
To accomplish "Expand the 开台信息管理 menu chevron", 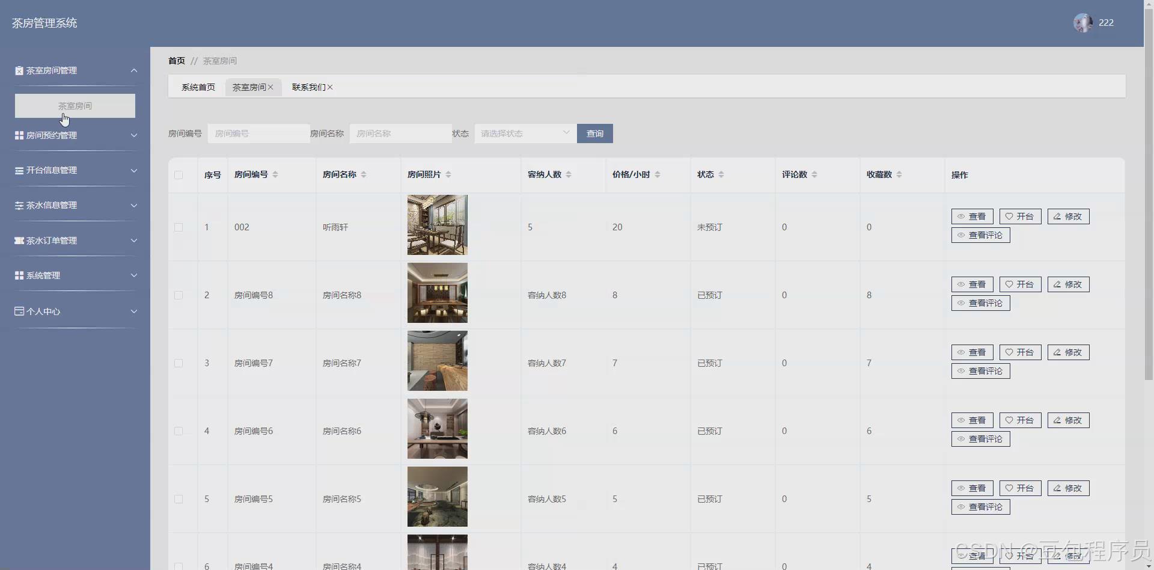I will [x=134, y=171].
